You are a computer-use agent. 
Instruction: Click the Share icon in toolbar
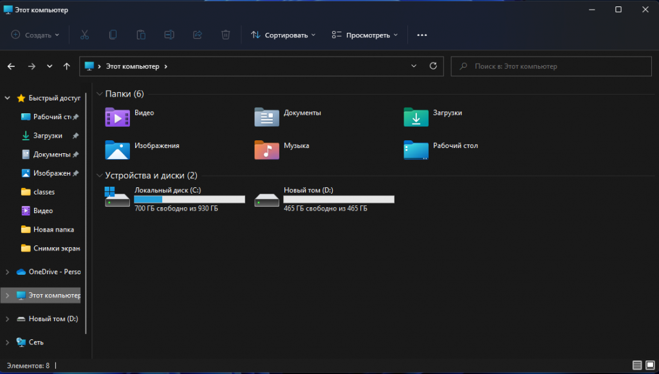pos(198,35)
